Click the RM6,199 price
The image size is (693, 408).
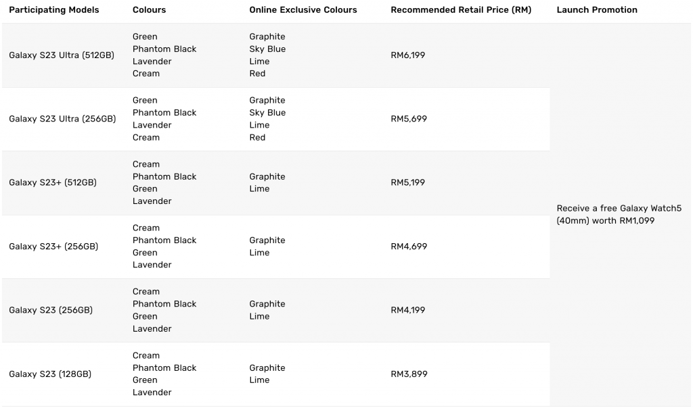click(408, 55)
